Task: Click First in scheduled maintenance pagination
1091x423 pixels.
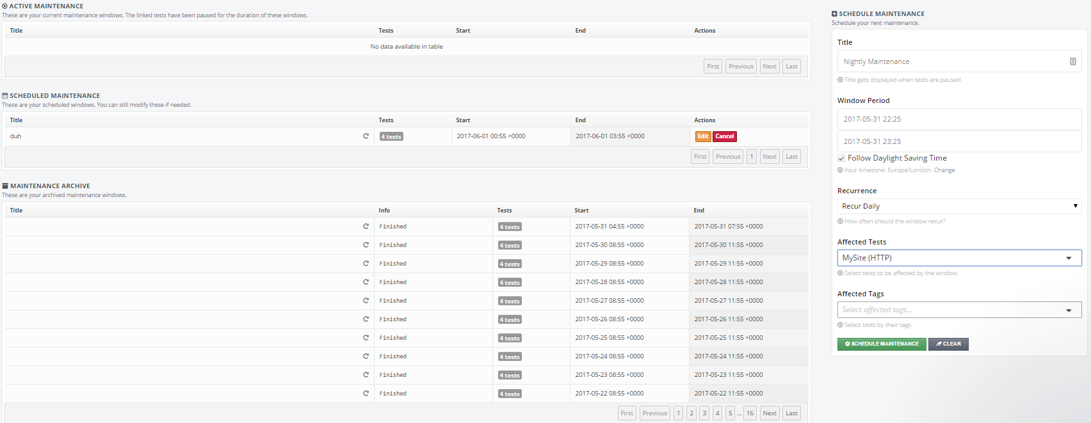Action: (x=700, y=157)
